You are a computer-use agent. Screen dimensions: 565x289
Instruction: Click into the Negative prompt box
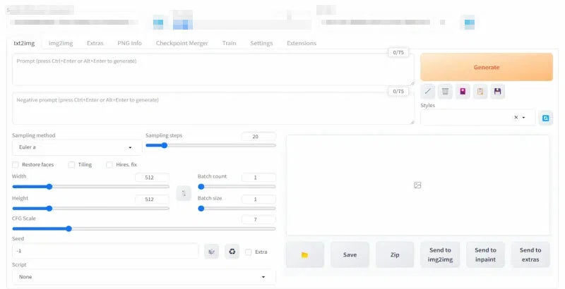[x=213, y=109]
